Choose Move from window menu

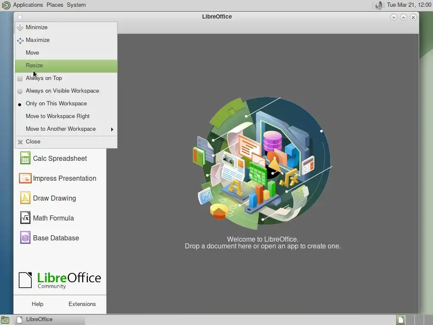click(66, 53)
